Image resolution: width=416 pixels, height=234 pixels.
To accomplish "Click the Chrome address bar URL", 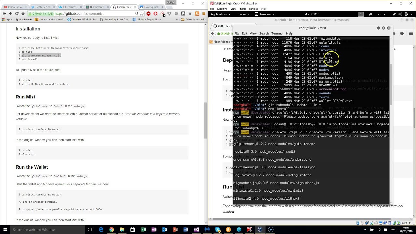I will point(79,14).
